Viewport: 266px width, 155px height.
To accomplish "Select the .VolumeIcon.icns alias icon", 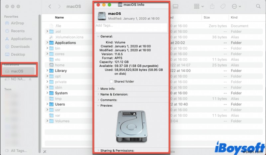I will pyautogui.click(x=51, y=37).
